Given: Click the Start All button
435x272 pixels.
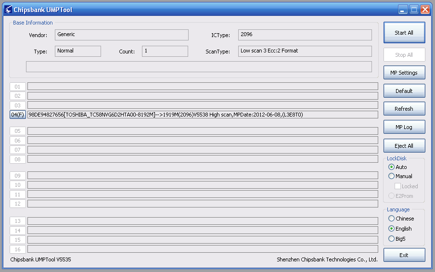Looking at the screenshot, I should pos(404,32).
